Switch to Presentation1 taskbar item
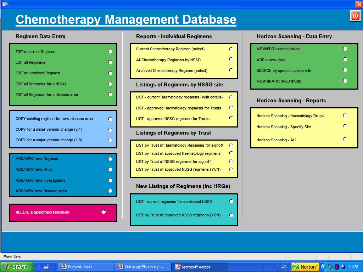Viewport: 363px width, 272px height. pos(85,267)
